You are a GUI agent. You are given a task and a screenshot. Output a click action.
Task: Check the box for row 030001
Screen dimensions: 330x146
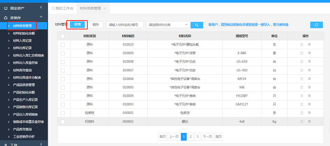coord(63,113)
